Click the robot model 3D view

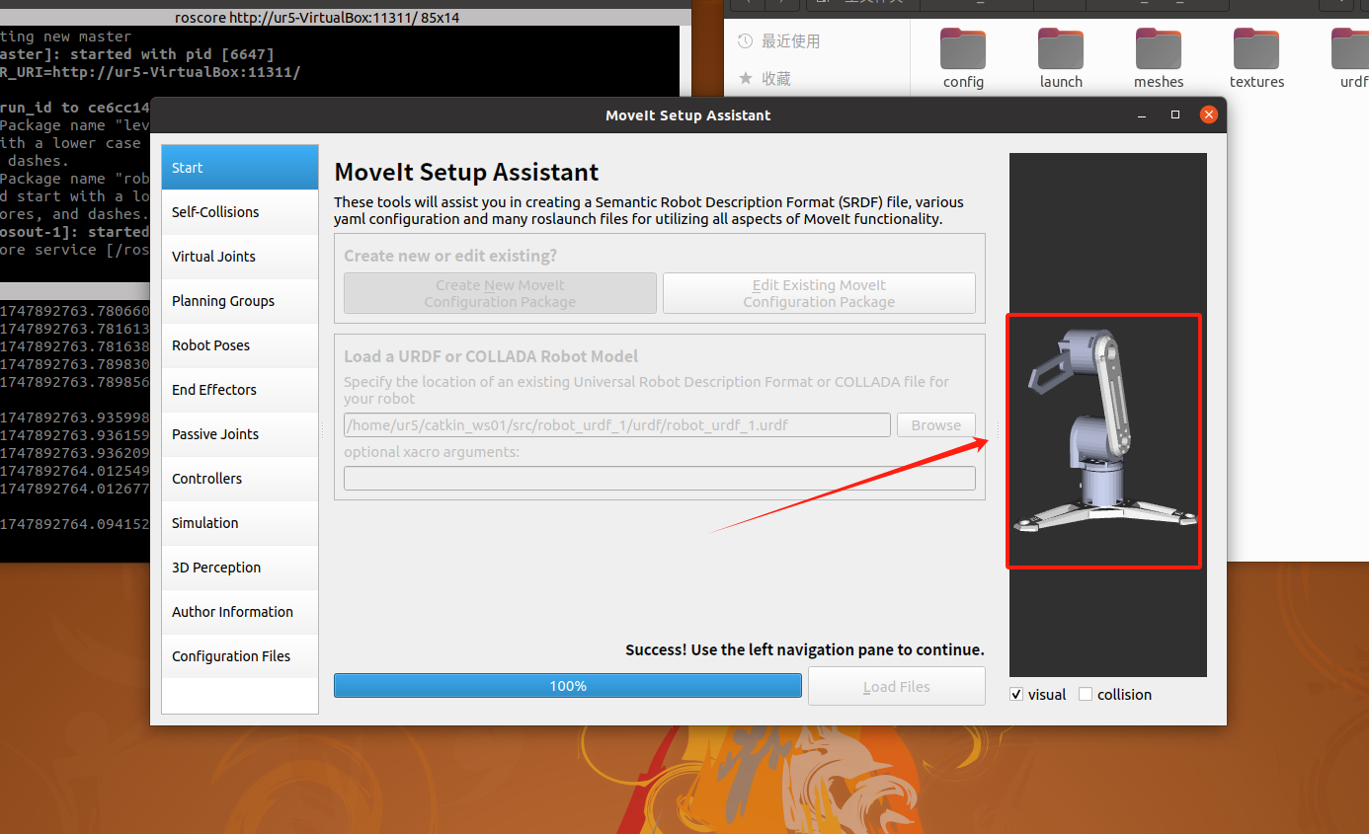pyautogui.click(x=1107, y=415)
